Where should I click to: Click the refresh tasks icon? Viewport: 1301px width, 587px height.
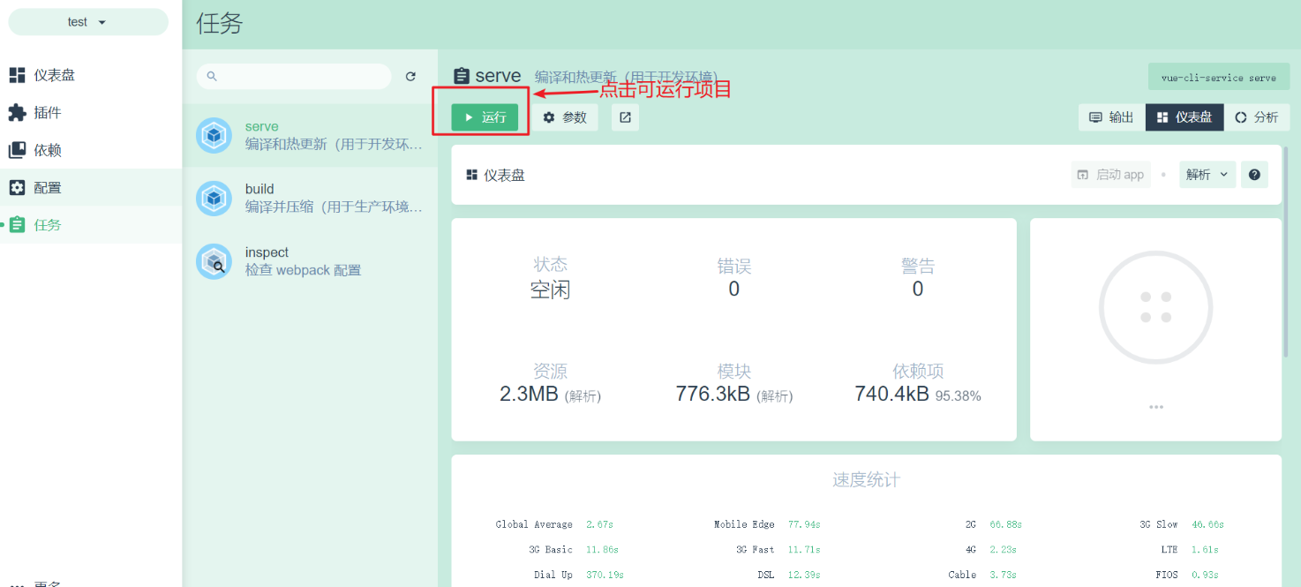coord(410,76)
